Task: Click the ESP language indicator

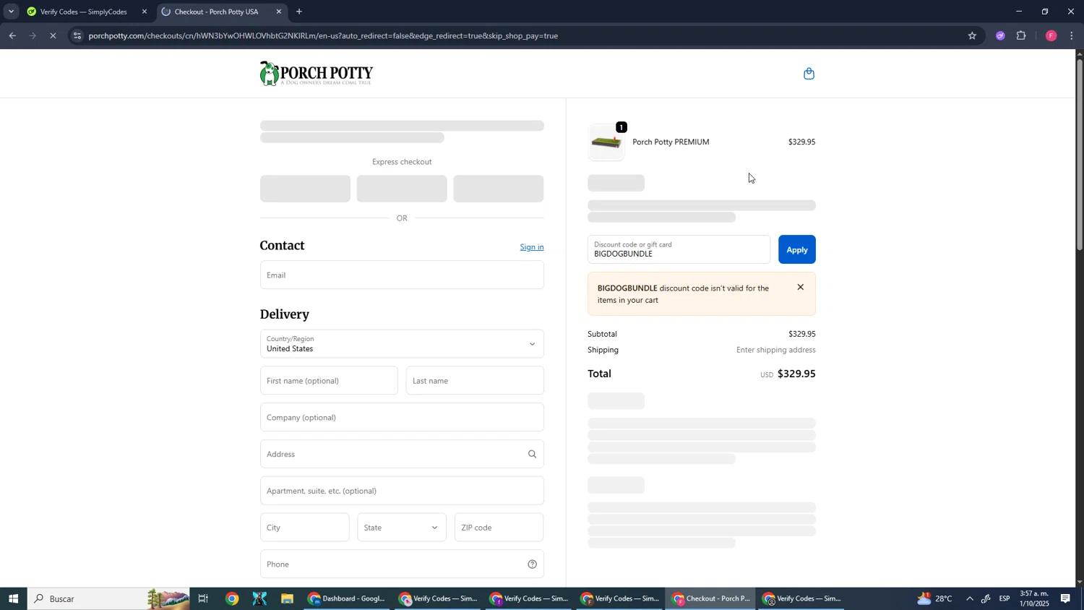Action: tap(1005, 599)
